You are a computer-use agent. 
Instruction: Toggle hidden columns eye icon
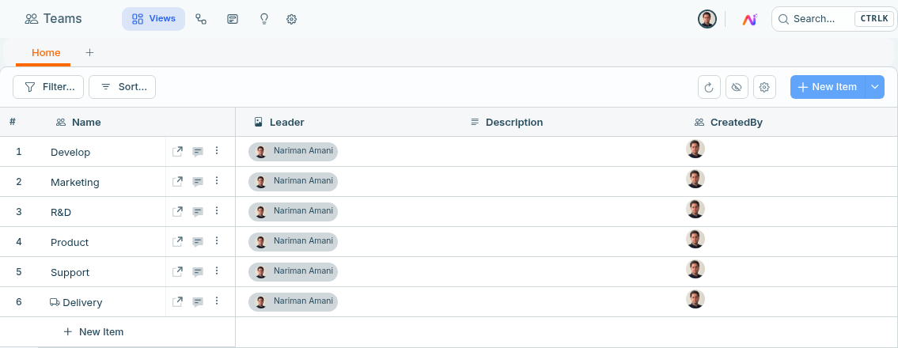737,87
